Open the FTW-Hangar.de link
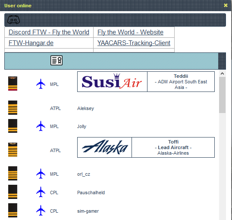The height and width of the screenshot is (220, 232). pos(31,43)
